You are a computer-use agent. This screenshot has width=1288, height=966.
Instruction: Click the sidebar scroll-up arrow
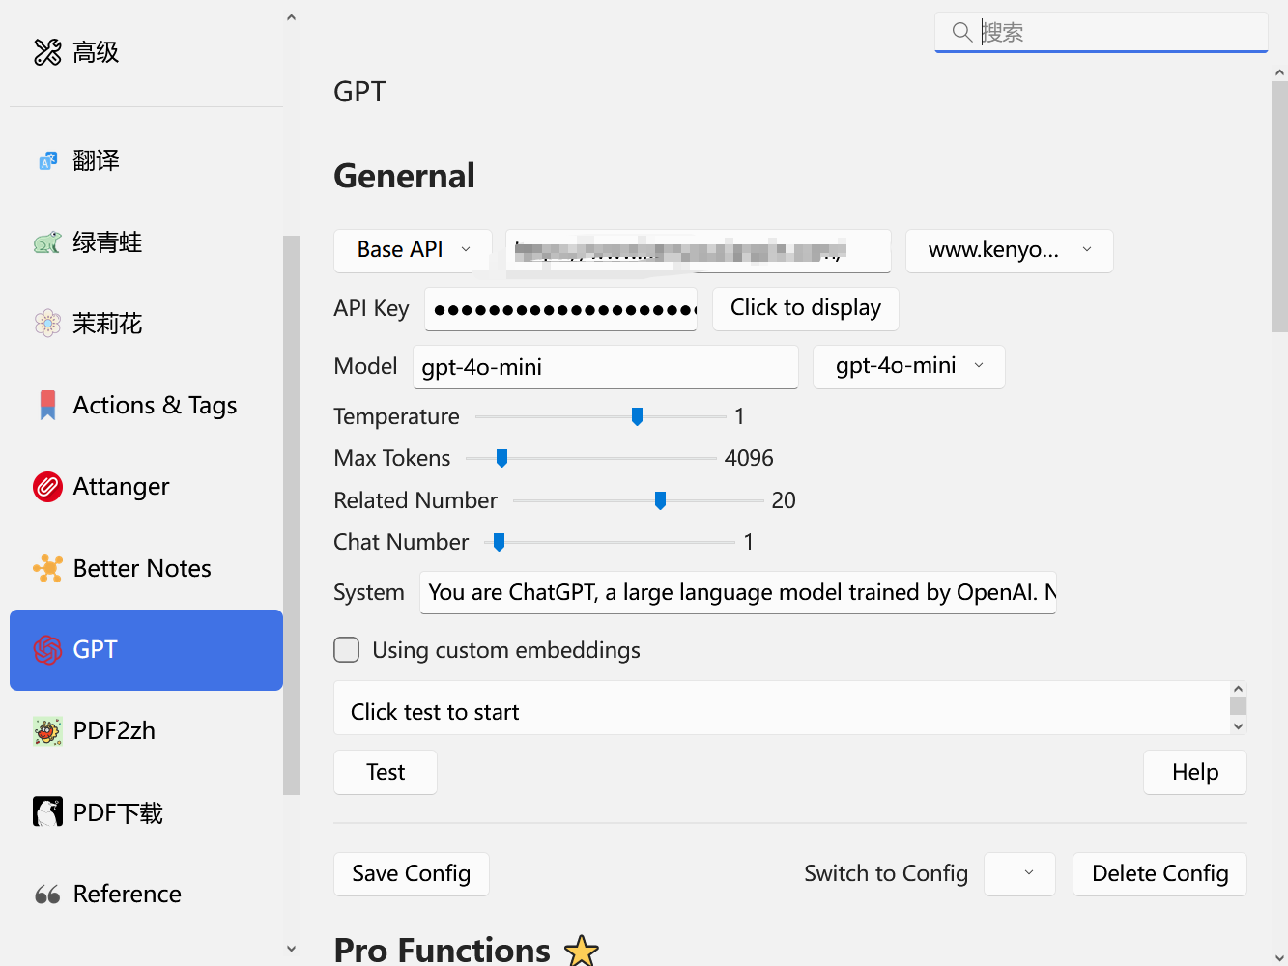[x=291, y=17]
